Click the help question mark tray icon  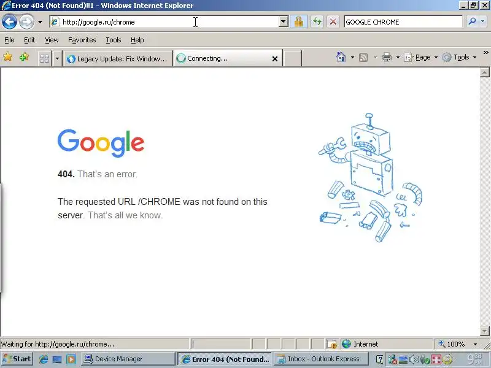point(379,359)
